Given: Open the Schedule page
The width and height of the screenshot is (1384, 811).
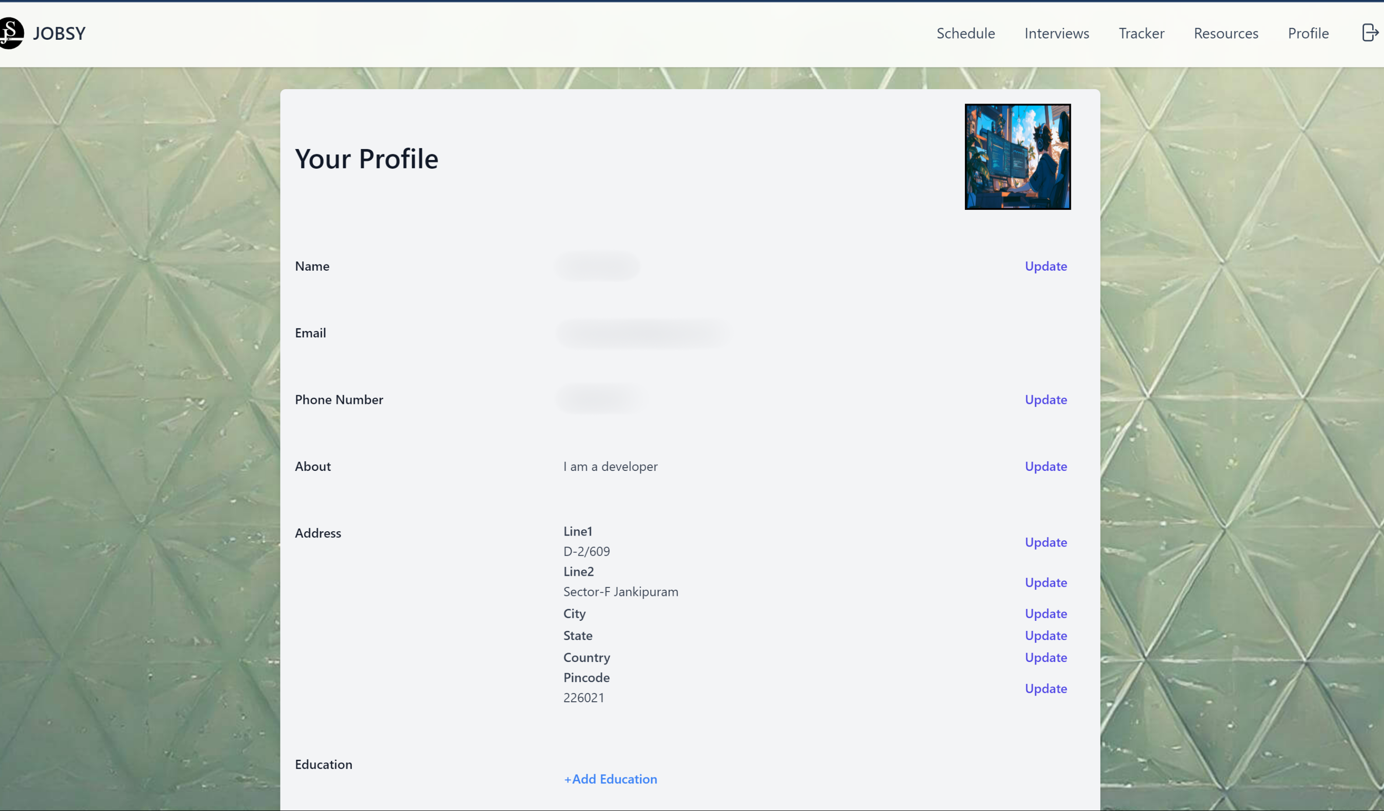Looking at the screenshot, I should pos(965,34).
